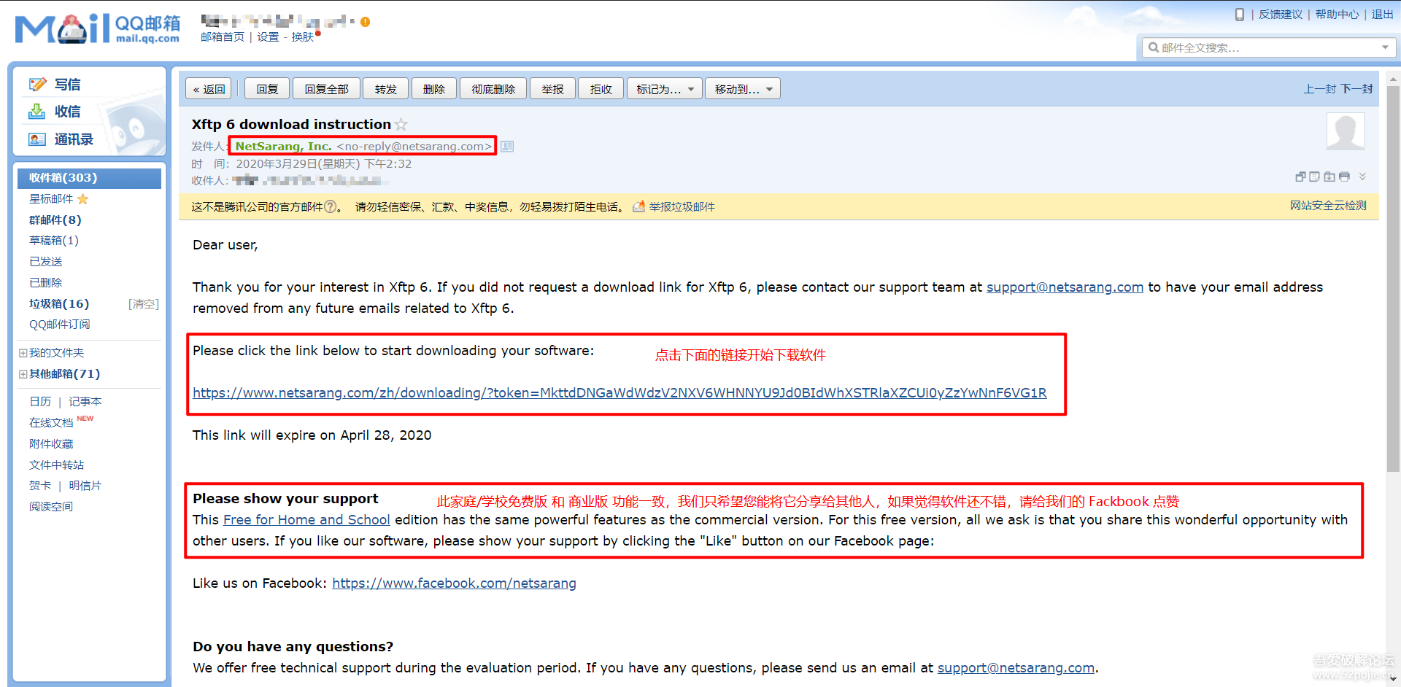Viewport: 1401px width, 687px height.
Task: Open 阅读空间 reading space
Action: [51, 507]
